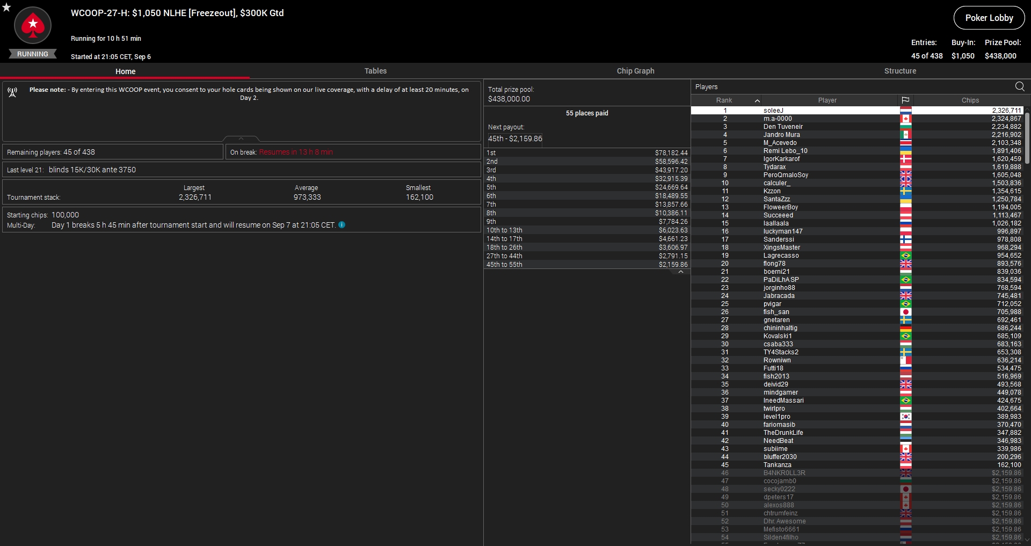Select player calculer_
The height and width of the screenshot is (546, 1031).
[858, 183]
